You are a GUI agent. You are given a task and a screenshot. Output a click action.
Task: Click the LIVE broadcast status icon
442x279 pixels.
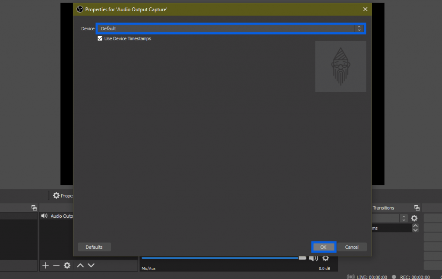pos(350,277)
